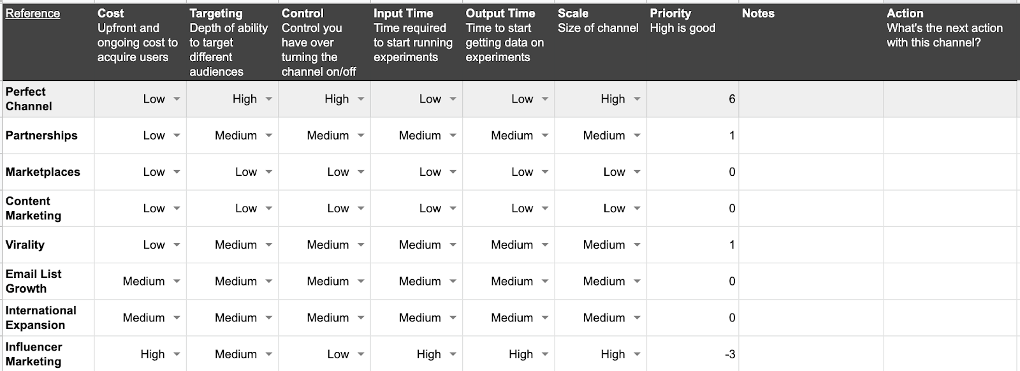Open Cost dropdown for International Expansion
Image resolution: width=1020 pixels, height=371 pixels.
pos(177,317)
